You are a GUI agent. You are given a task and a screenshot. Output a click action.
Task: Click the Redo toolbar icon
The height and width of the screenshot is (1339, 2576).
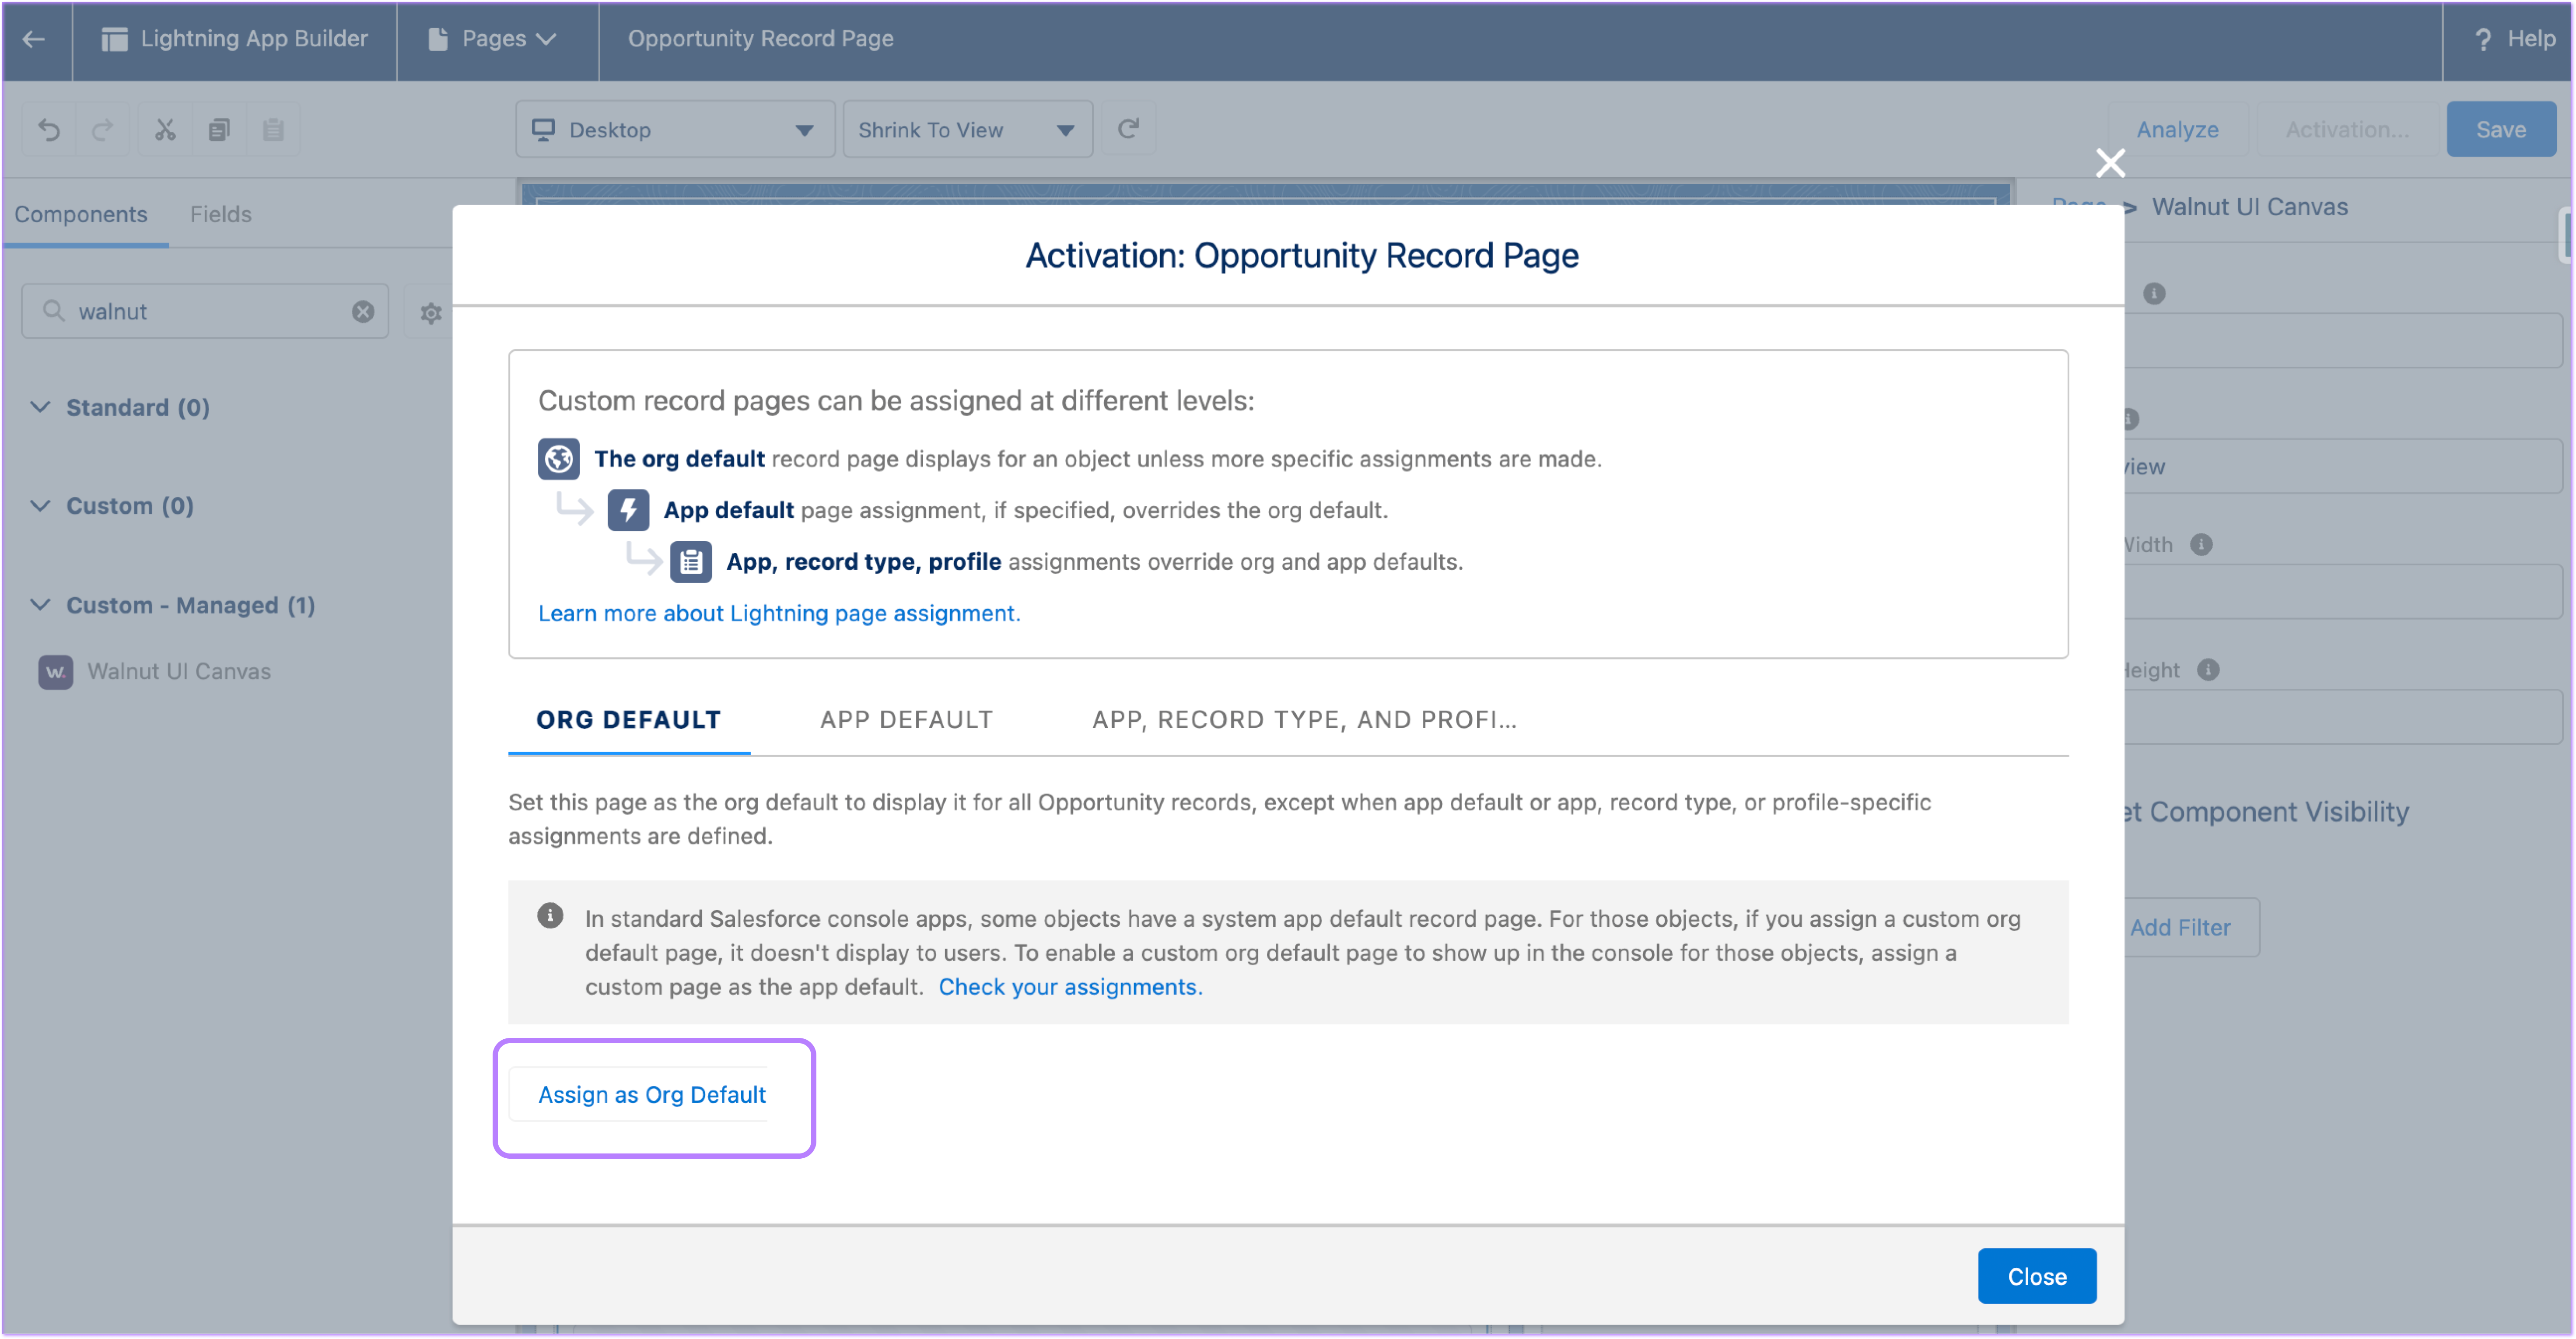102,130
